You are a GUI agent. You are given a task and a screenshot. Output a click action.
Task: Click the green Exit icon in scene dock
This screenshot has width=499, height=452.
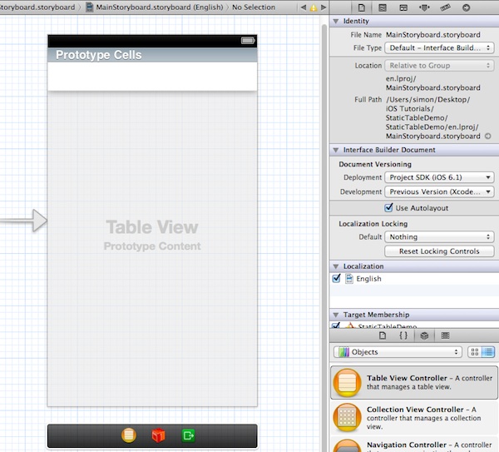point(189,435)
